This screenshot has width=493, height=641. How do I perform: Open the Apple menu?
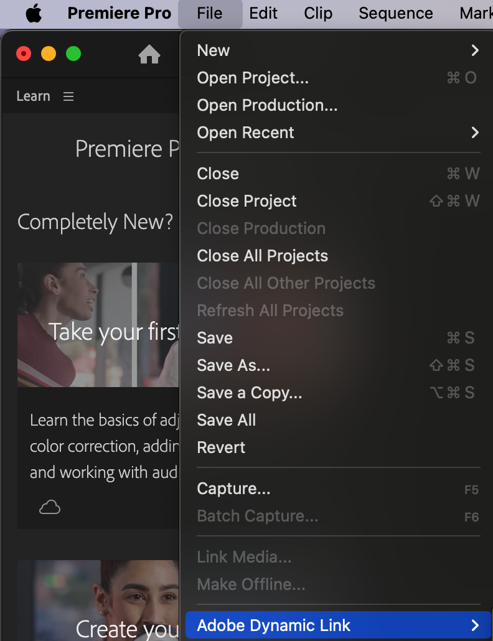click(34, 14)
